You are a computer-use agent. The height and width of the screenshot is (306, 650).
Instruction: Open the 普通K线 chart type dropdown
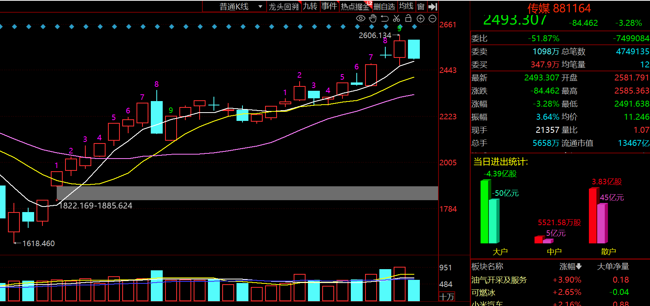241,6
